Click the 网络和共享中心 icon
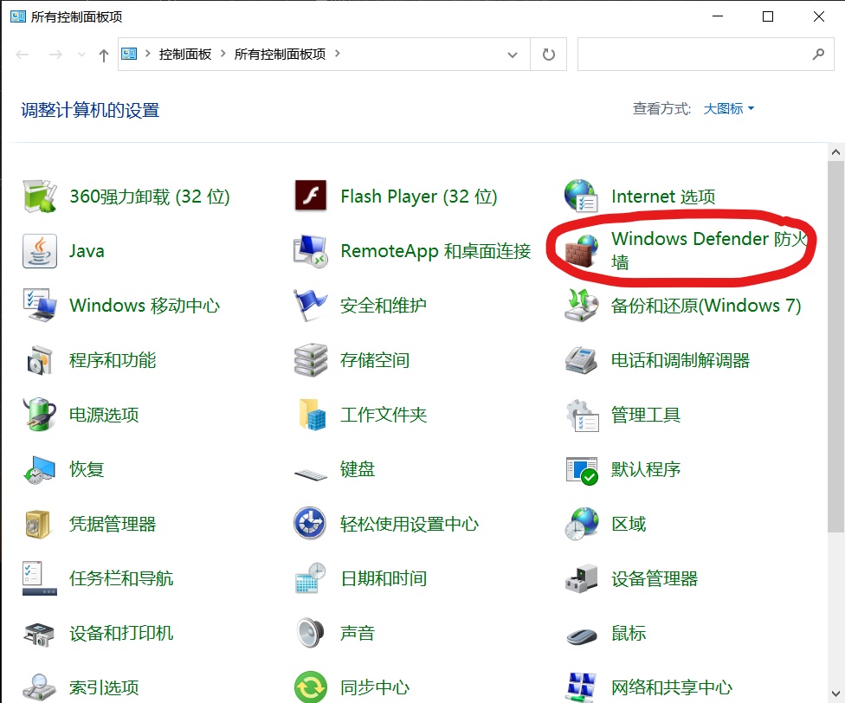The image size is (845, 703). [x=582, y=687]
